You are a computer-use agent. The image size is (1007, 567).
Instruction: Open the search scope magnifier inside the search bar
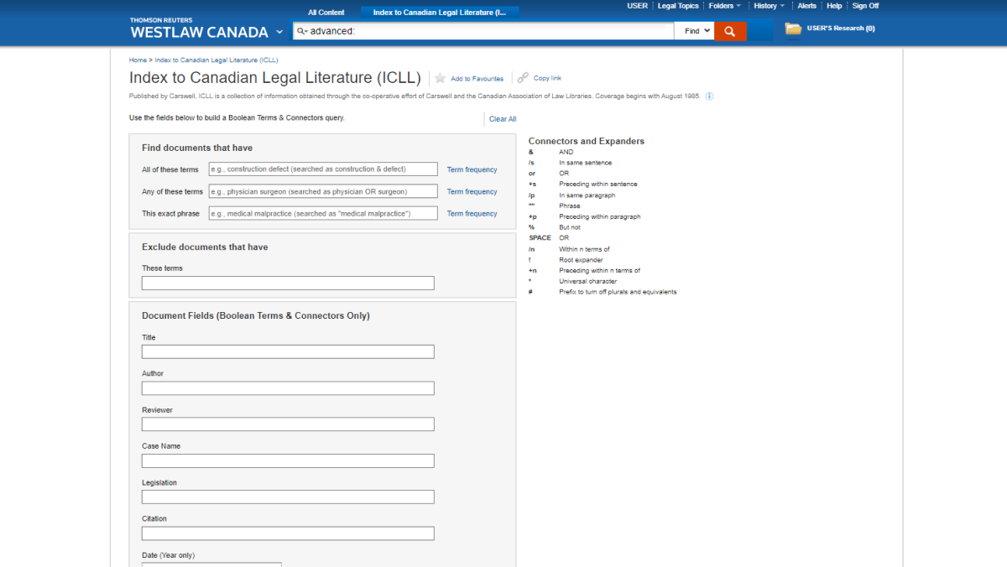point(301,30)
